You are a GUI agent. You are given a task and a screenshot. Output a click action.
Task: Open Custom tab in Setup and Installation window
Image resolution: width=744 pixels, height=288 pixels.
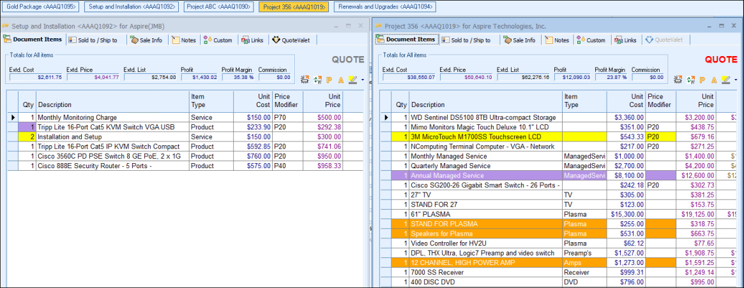[x=218, y=40]
